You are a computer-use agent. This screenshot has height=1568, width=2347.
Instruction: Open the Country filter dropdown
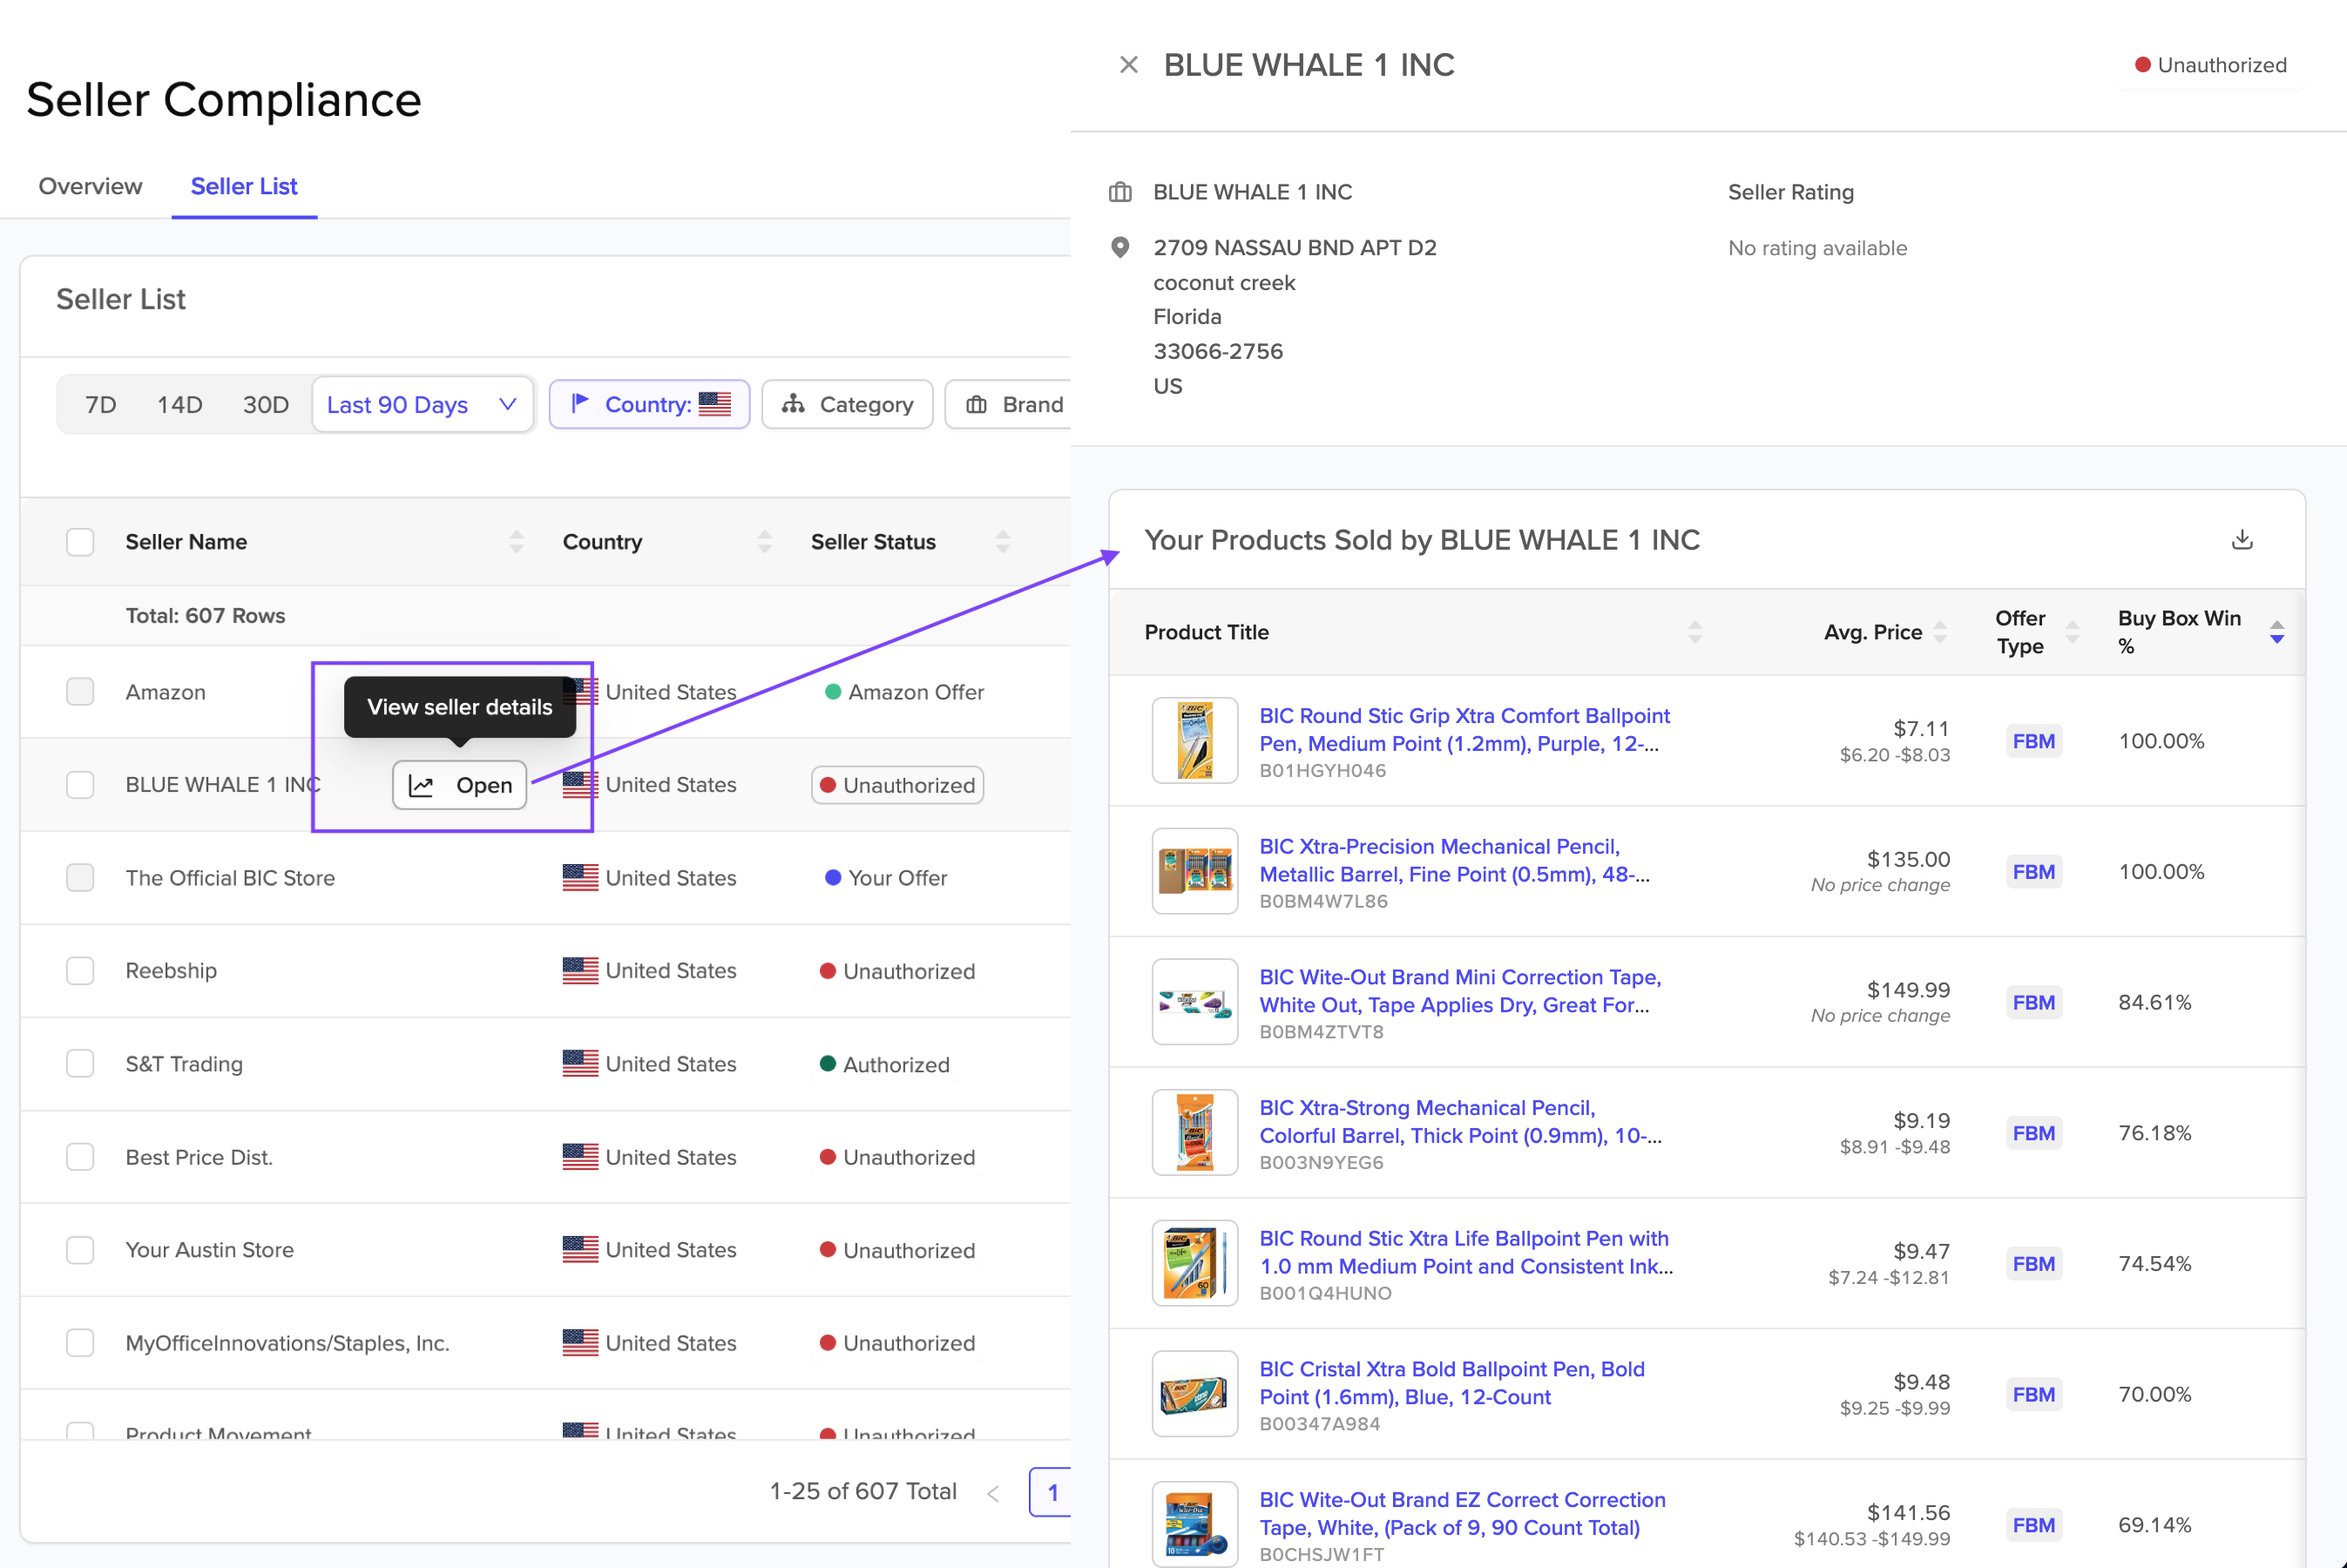[x=649, y=405]
